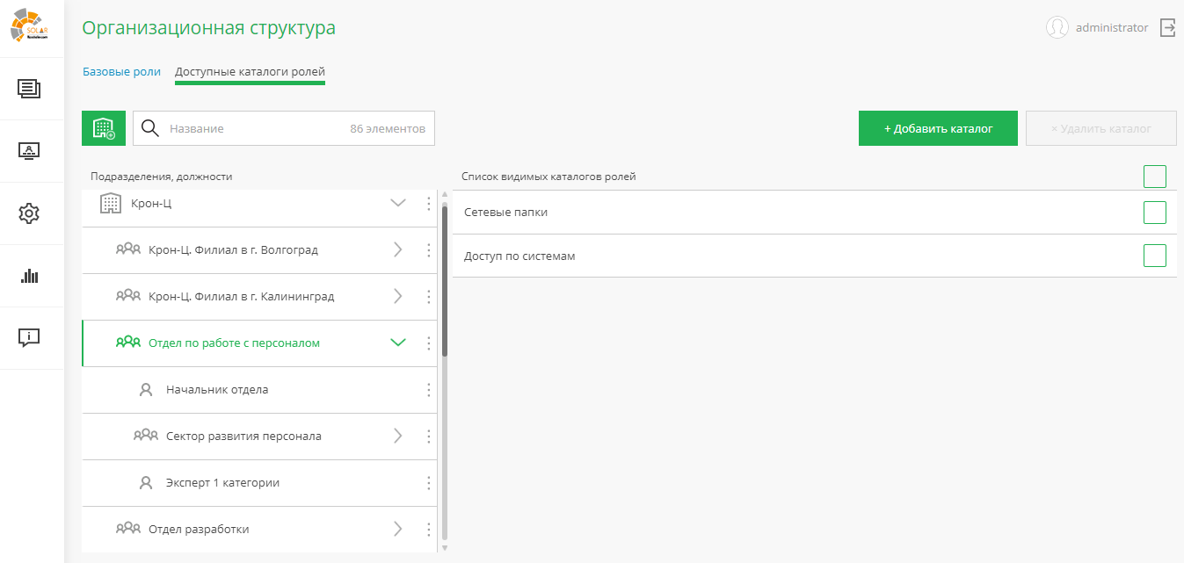
Task: Collapse the Крон-Ц root node
Action: click(398, 204)
